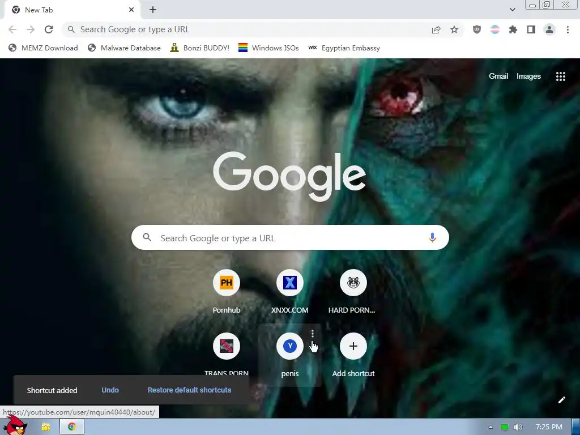Open the 7:25 PM clock
This screenshot has width=580, height=435.
pos(549,427)
